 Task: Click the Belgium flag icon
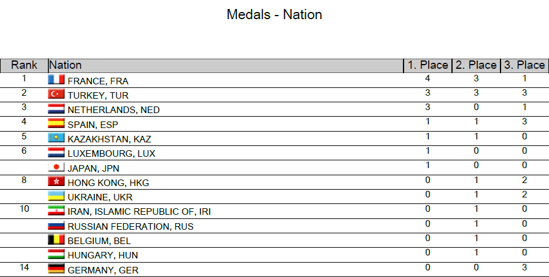pyautogui.click(x=56, y=241)
